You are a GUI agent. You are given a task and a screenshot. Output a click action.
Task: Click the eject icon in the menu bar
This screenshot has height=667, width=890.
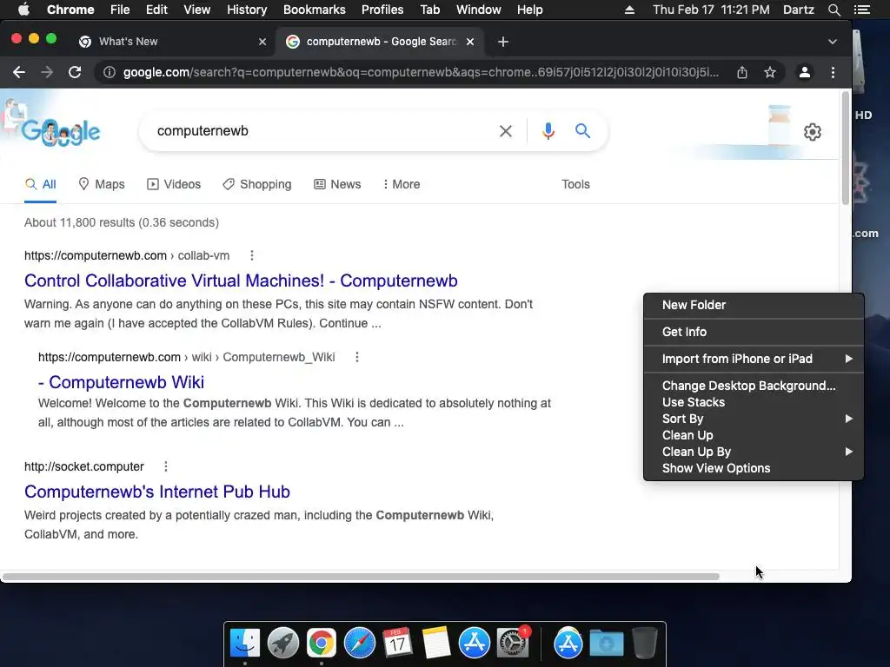click(629, 10)
